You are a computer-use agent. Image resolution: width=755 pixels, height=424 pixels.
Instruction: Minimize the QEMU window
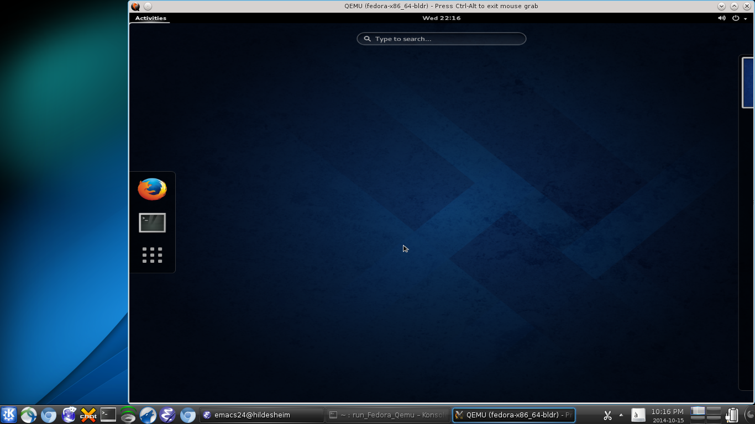pyautogui.click(x=721, y=6)
